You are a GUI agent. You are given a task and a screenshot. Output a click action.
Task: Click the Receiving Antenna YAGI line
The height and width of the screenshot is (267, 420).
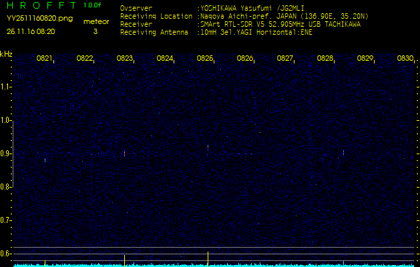220,31
